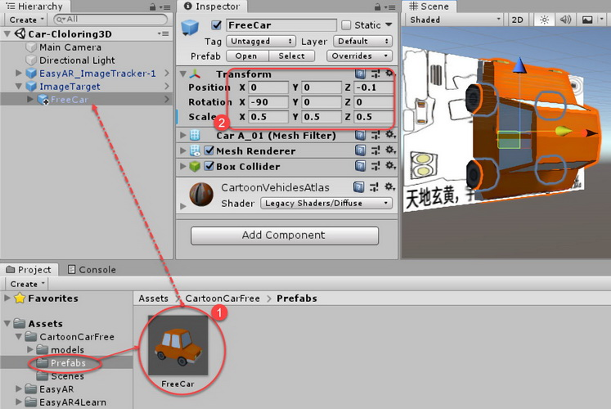
Task: Click Assets breadcrumb in Project
Action: [x=153, y=299]
